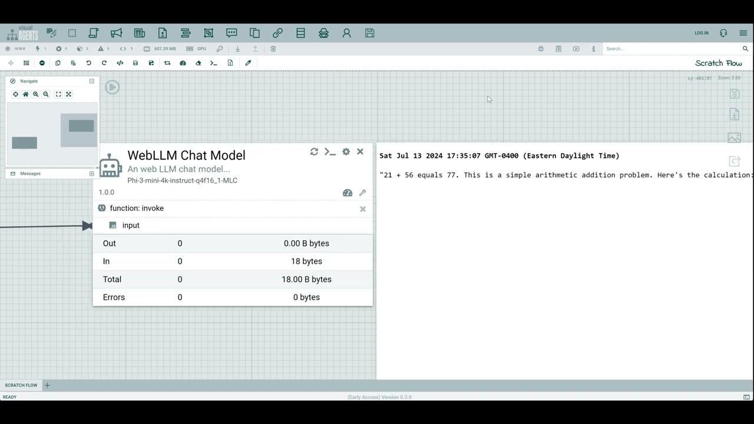Click the search magnifier button
The height and width of the screenshot is (424, 754).
[x=745, y=49]
